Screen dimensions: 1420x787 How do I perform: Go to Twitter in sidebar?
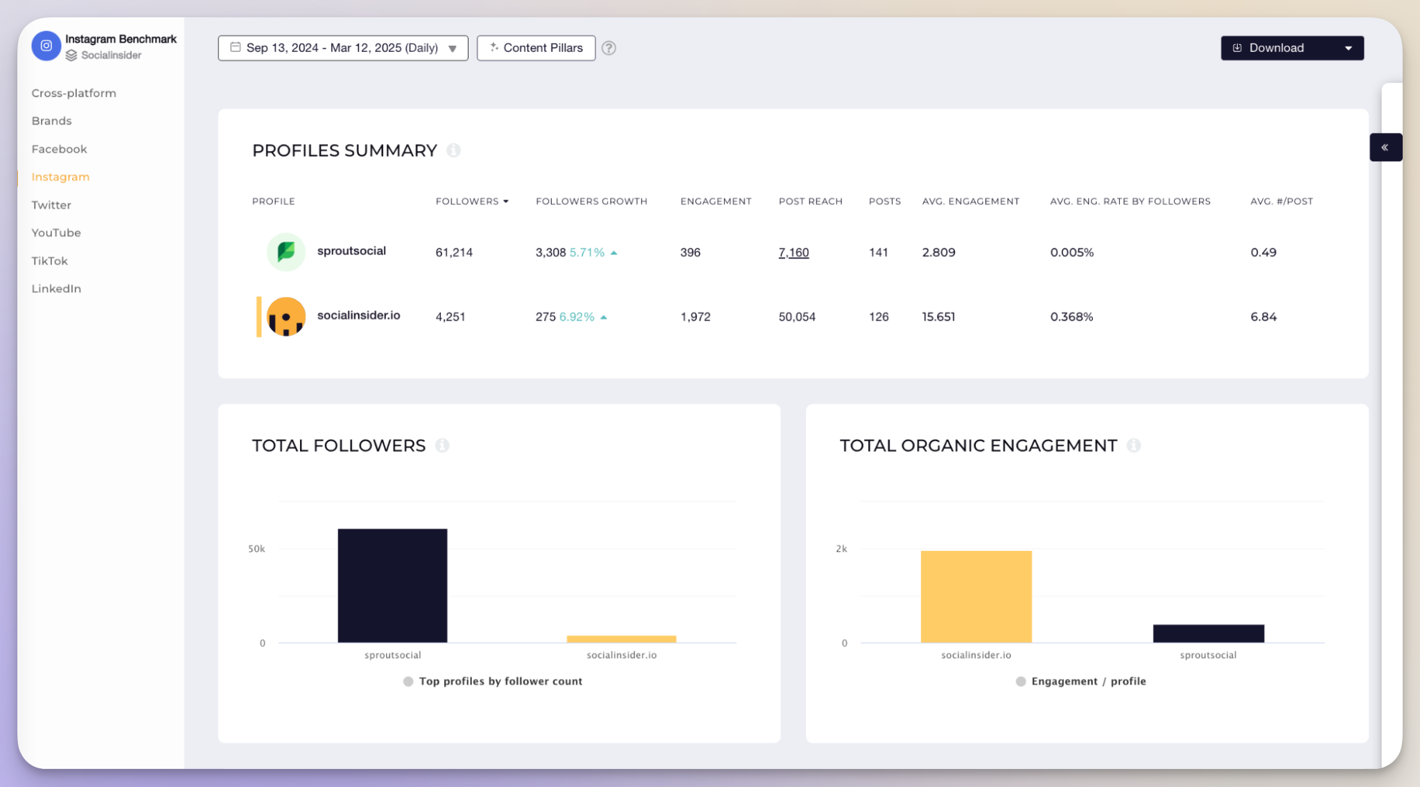[x=51, y=205]
